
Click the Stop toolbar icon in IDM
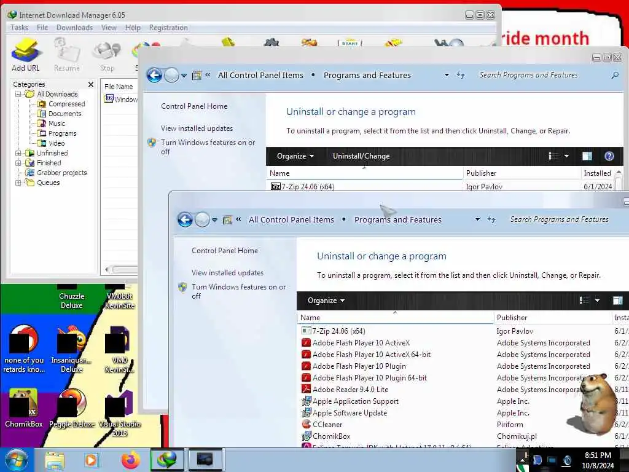[107, 56]
